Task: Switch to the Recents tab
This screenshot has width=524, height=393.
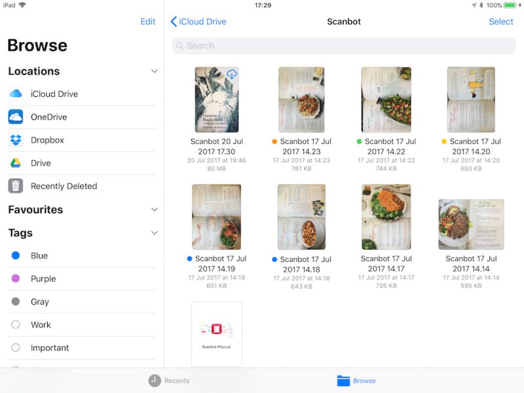Action: pos(169,381)
